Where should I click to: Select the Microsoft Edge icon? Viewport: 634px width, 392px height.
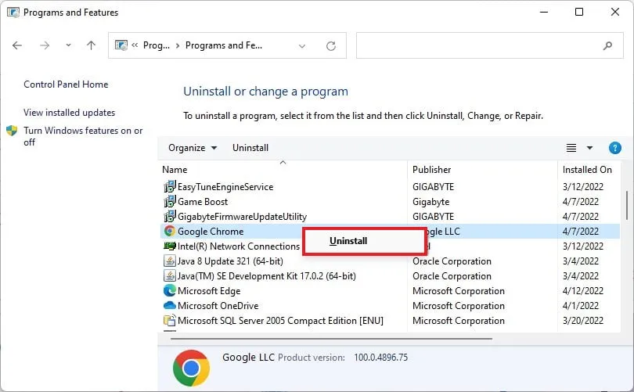tap(169, 290)
